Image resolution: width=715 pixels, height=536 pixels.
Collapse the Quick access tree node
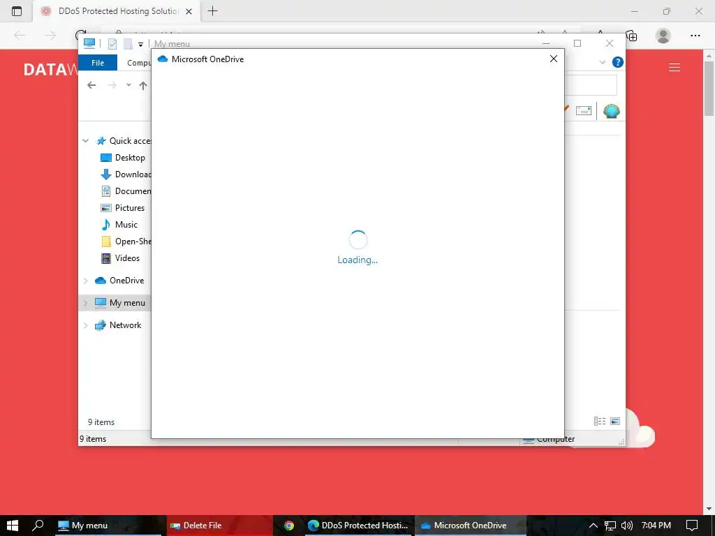click(x=85, y=141)
